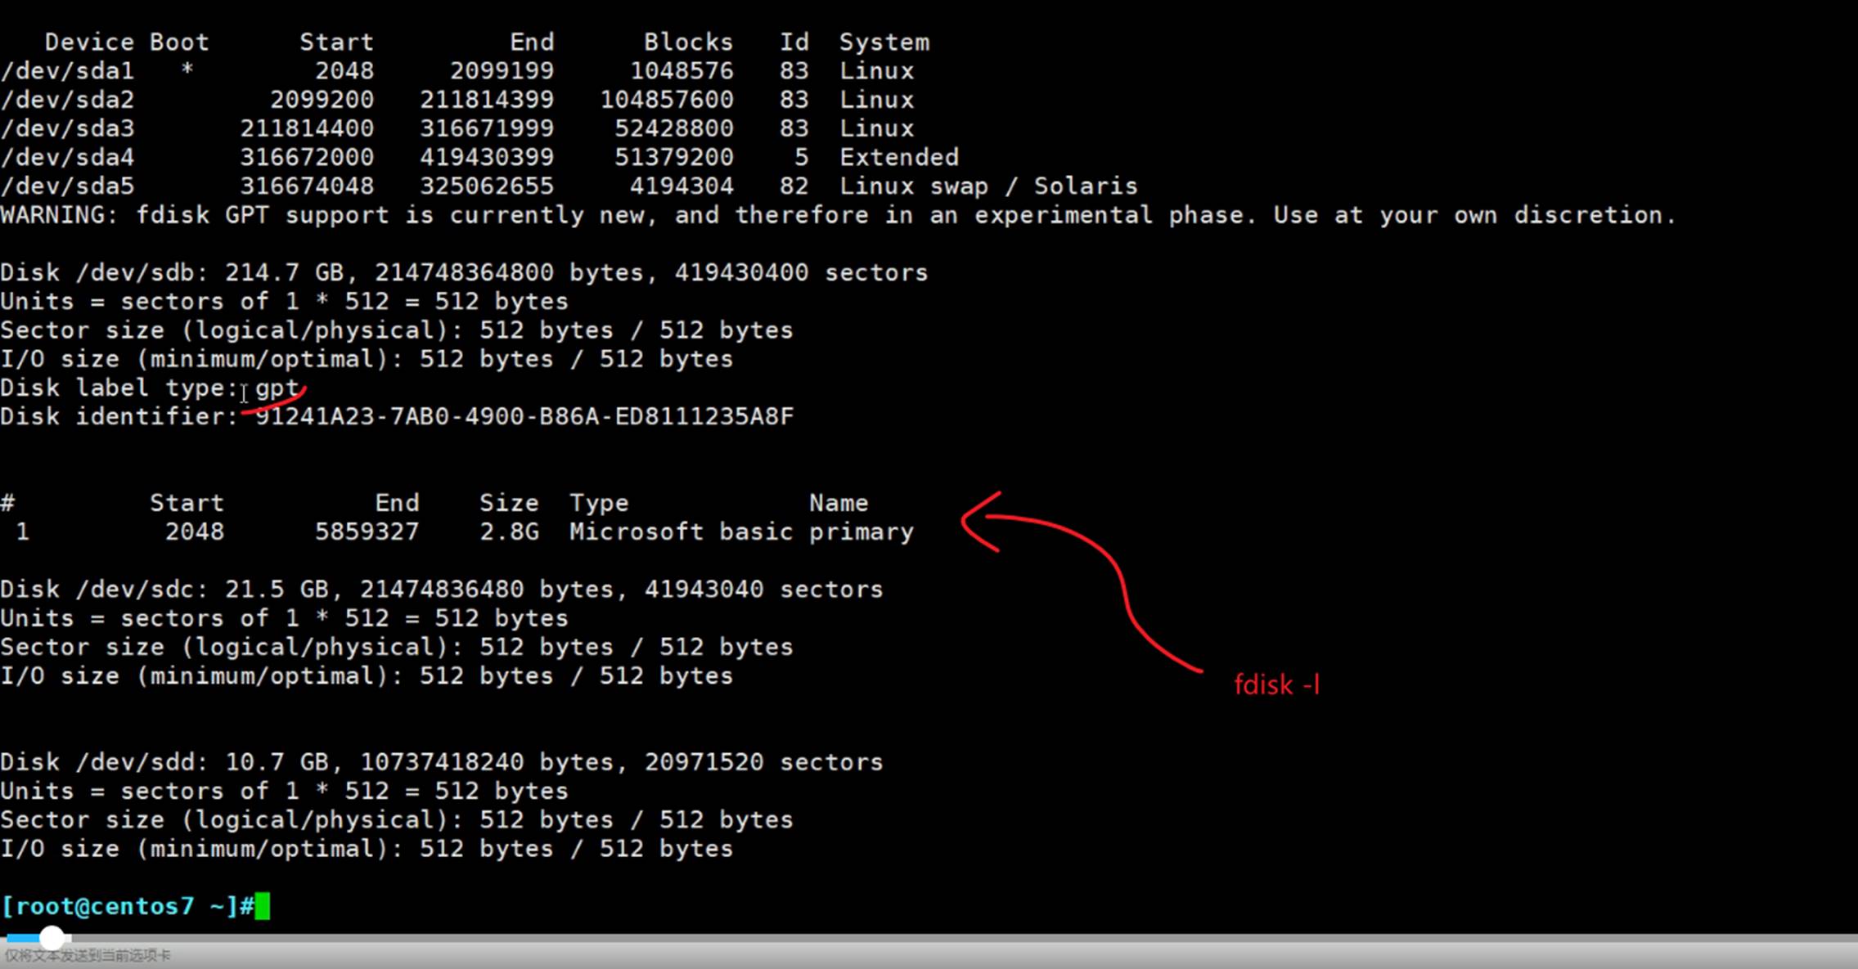Click the primary partition name
Image resolution: width=1858 pixels, height=969 pixels.
click(861, 532)
